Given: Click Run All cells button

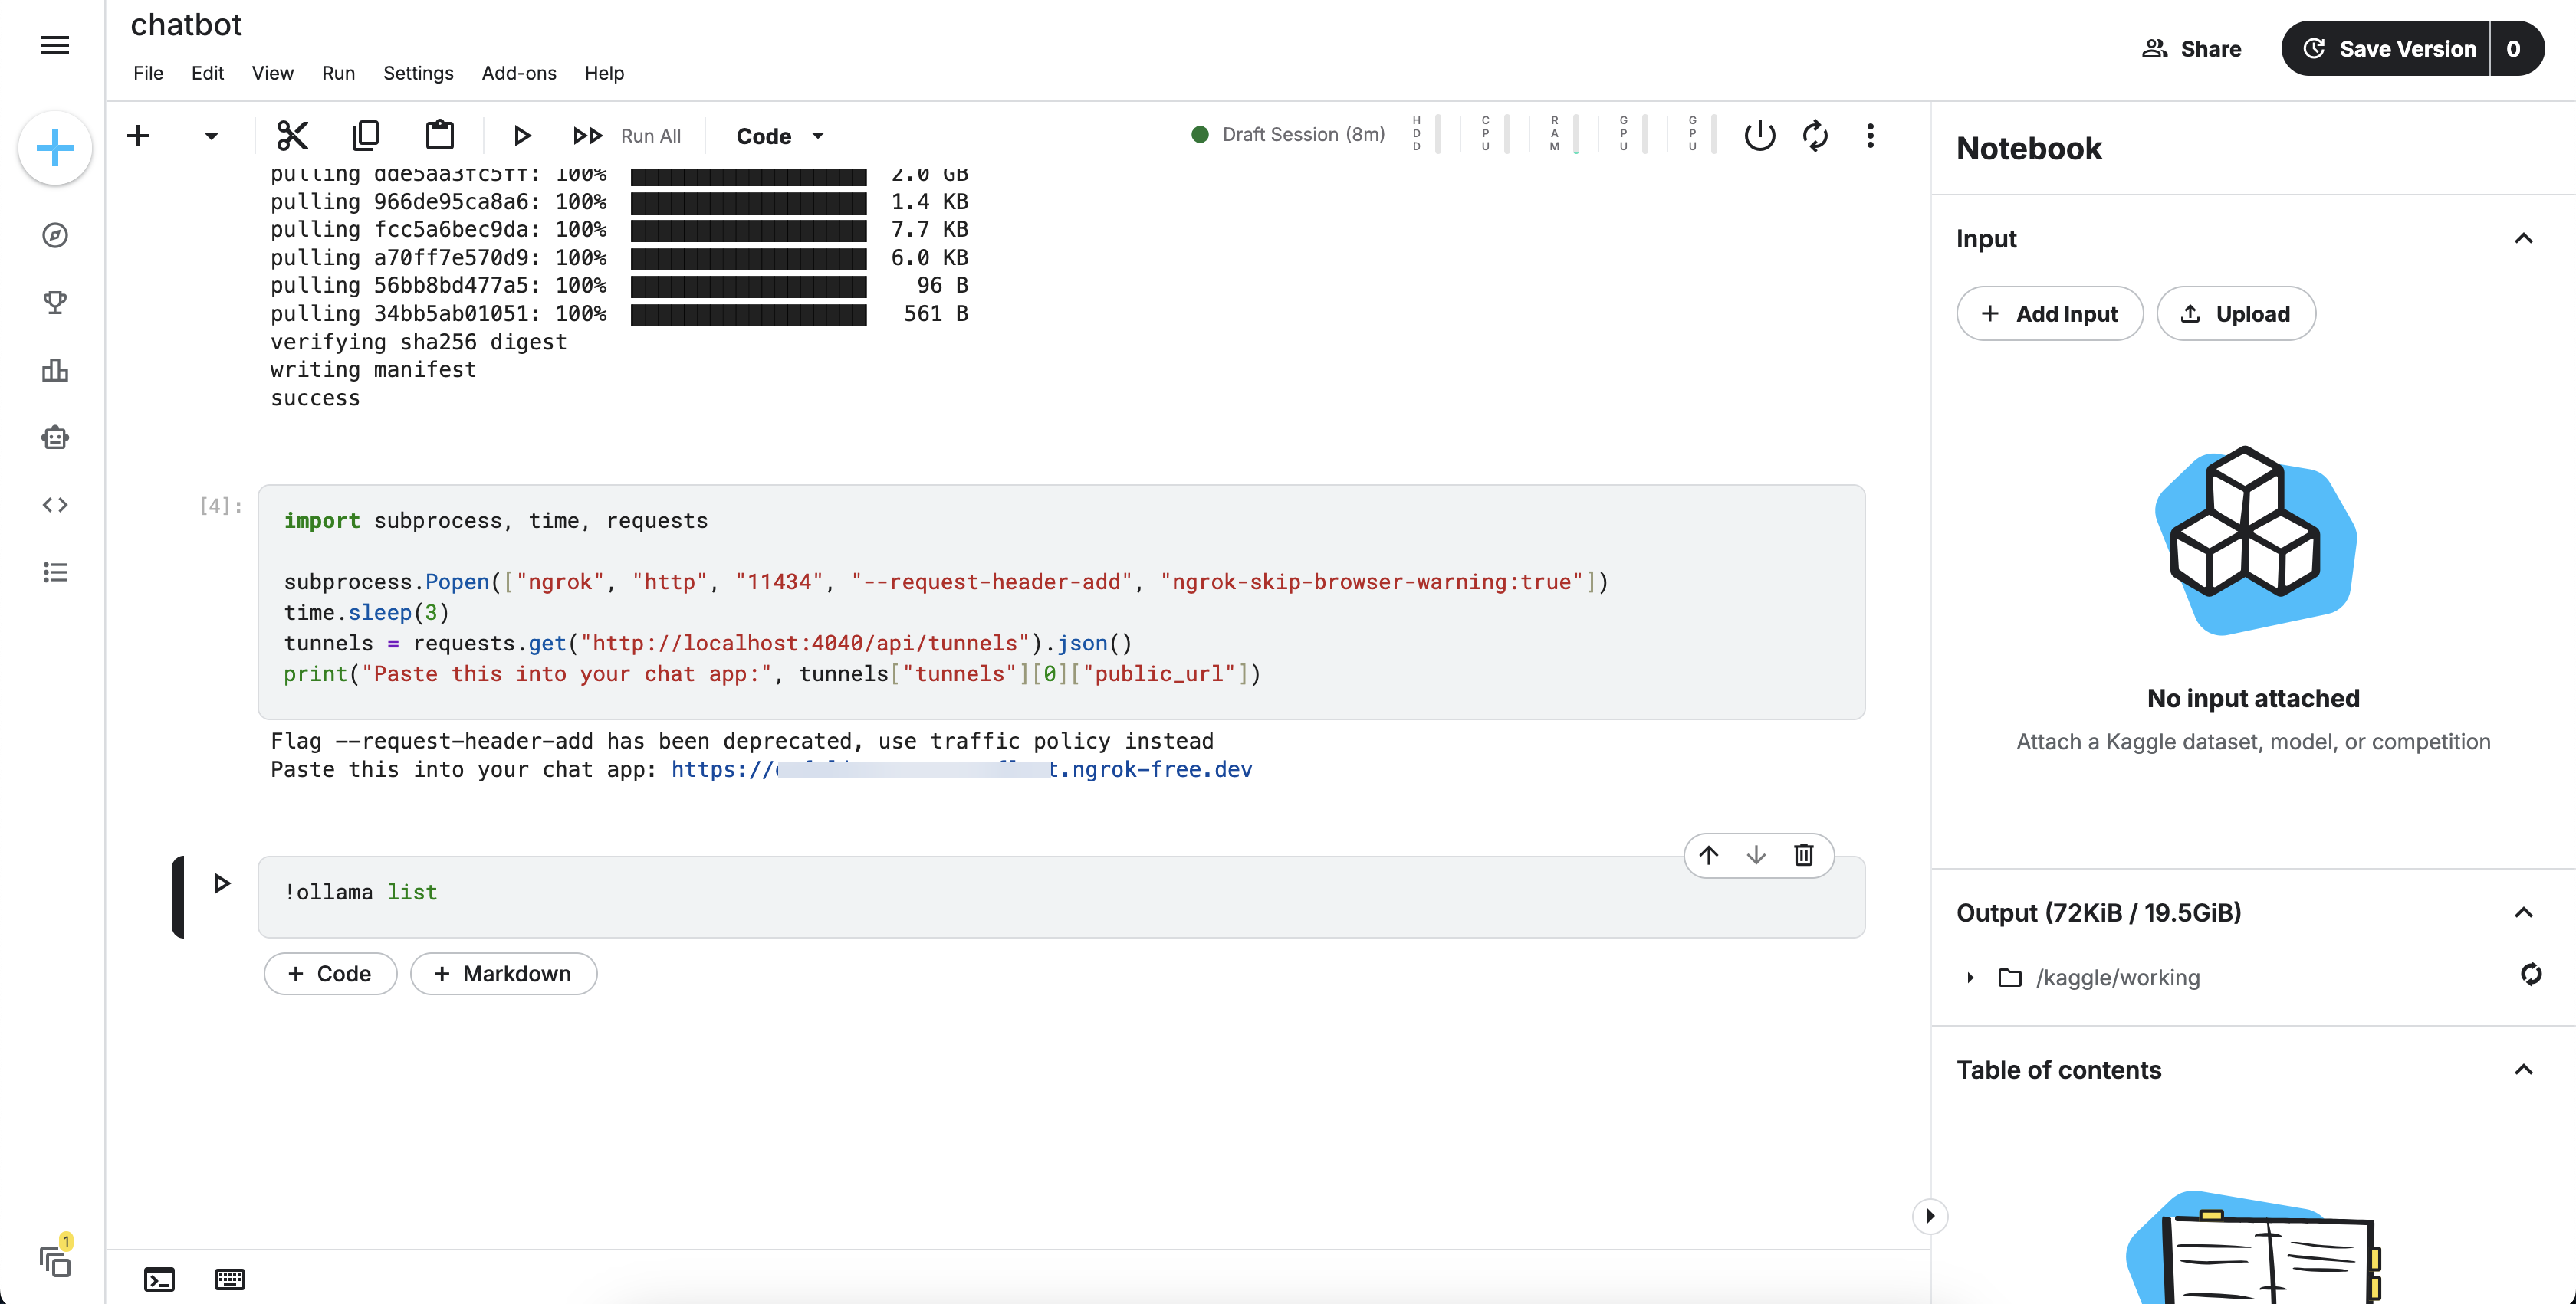Looking at the screenshot, I should coord(627,136).
